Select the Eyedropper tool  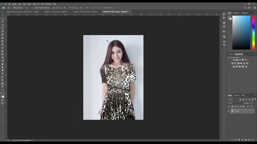(x=2, y=31)
